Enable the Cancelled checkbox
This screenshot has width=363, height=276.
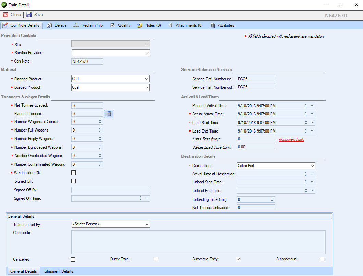(73, 259)
